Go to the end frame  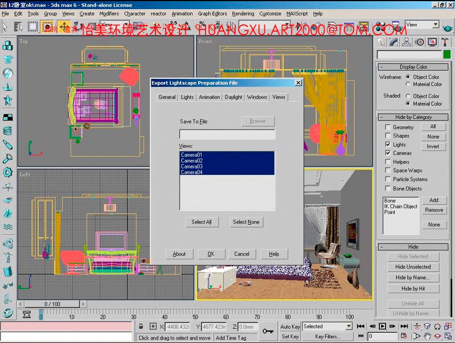404,326
